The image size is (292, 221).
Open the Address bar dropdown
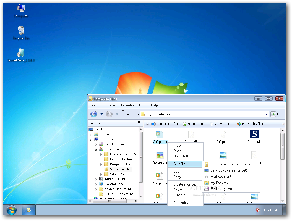click(266, 114)
